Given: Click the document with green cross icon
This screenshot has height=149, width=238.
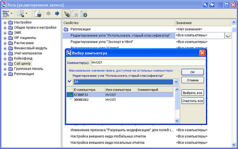Looking at the screenshot, I should (84, 14).
